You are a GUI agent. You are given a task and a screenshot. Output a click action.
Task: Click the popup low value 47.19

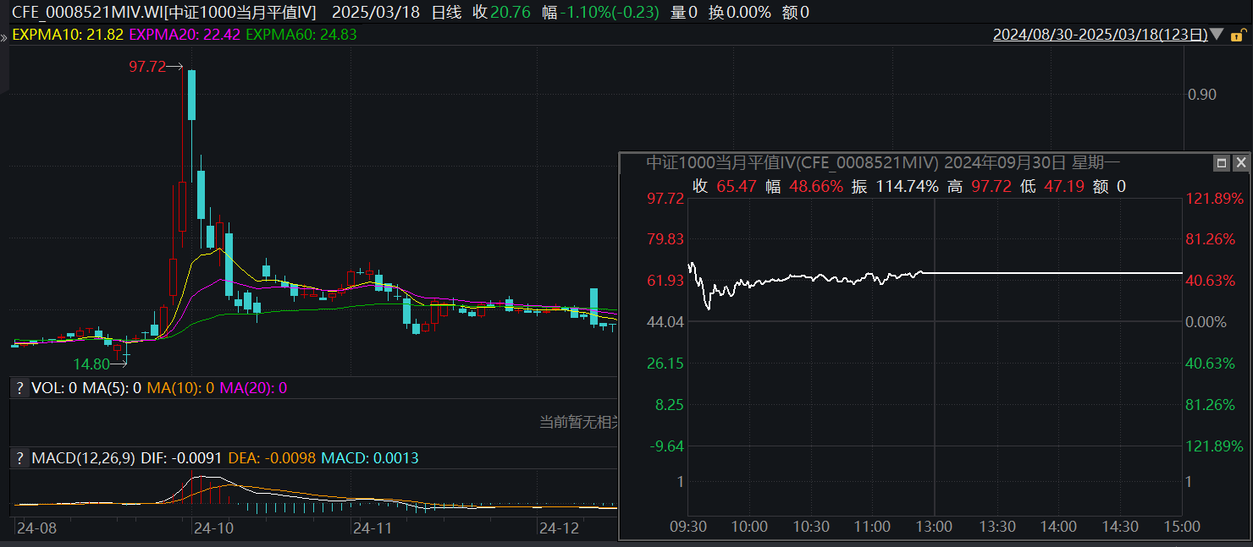click(1064, 187)
